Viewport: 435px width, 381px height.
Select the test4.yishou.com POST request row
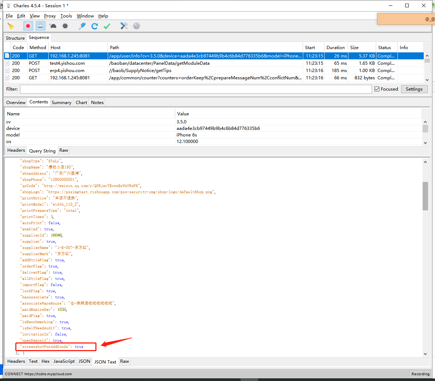point(214,63)
